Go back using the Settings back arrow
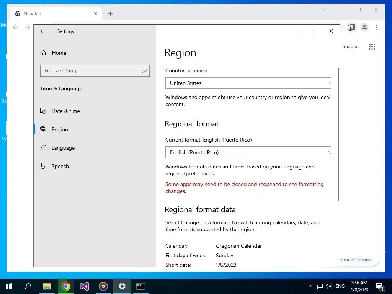392x294 pixels. [x=43, y=31]
